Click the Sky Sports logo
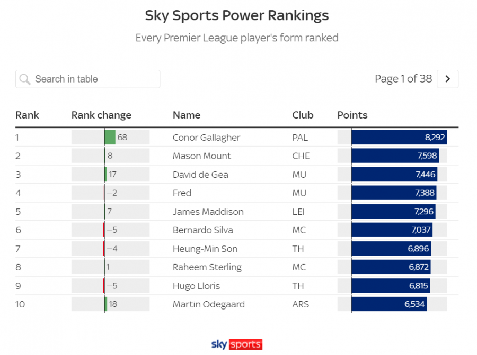 click(x=237, y=344)
